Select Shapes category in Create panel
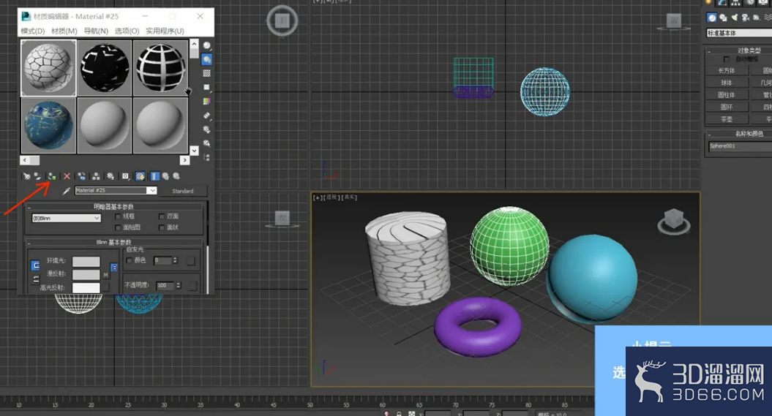The width and height of the screenshot is (772, 416). pyautogui.click(x=723, y=18)
